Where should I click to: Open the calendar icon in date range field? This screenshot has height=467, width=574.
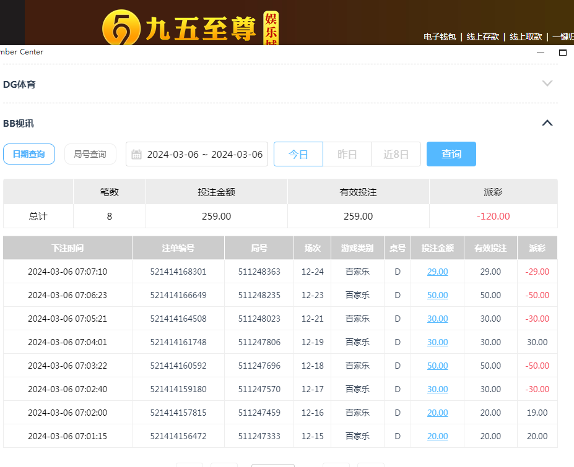pyautogui.click(x=136, y=154)
